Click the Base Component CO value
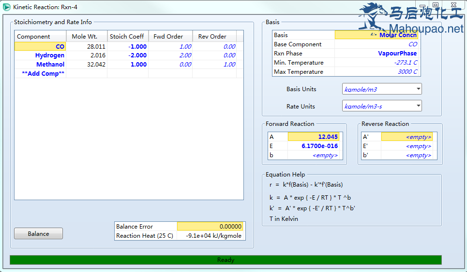This screenshot has height=272, width=467. [x=377, y=44]
